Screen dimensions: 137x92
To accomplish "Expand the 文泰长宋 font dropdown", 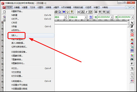I will pyautogui.click(x=86, y=17).
